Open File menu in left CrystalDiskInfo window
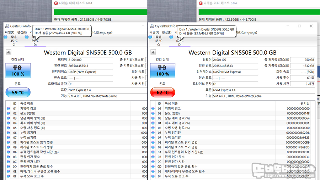The image size is (320, 180). coord(10,32)
